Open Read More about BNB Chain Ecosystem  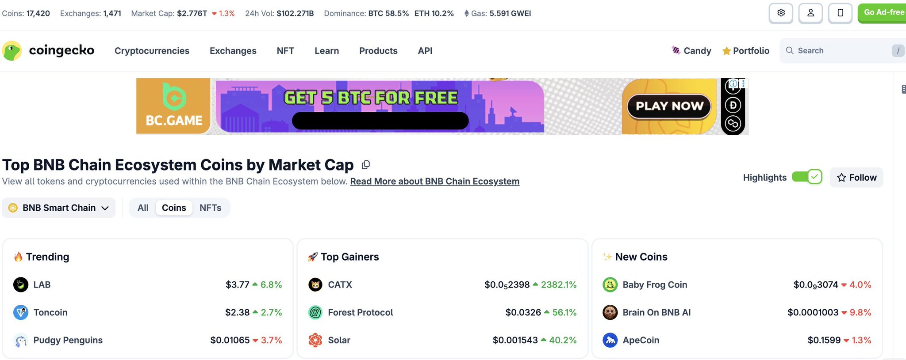pyautogui.click(x=435, y=182)
